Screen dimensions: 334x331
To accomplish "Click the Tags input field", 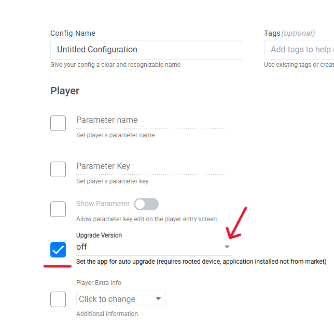I will point(301,50).
